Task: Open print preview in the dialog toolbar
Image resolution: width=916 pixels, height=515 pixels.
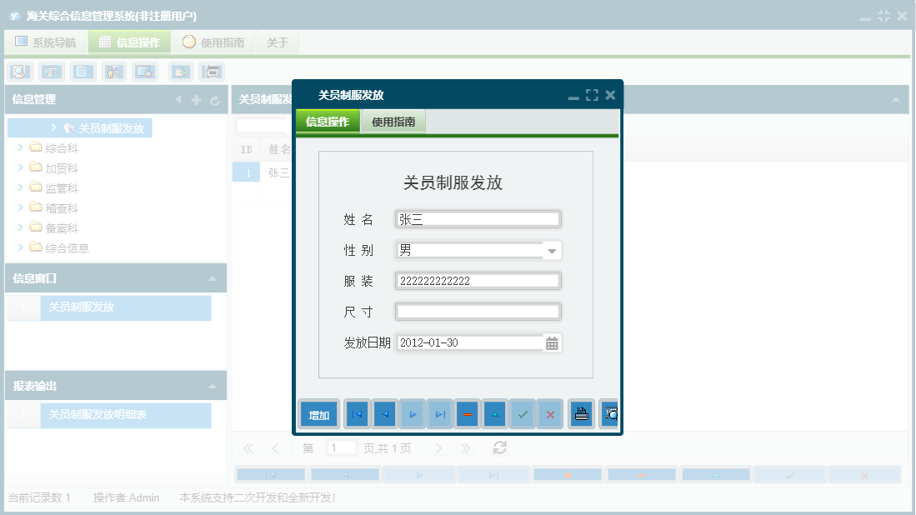Action: (x=610, y=413)
